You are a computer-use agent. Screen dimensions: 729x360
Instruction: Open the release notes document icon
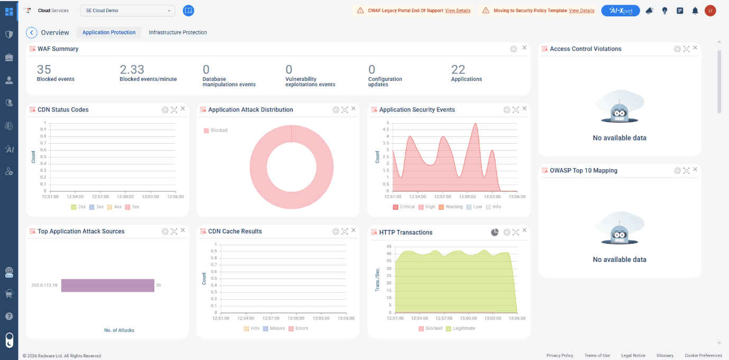pos(680,11)
